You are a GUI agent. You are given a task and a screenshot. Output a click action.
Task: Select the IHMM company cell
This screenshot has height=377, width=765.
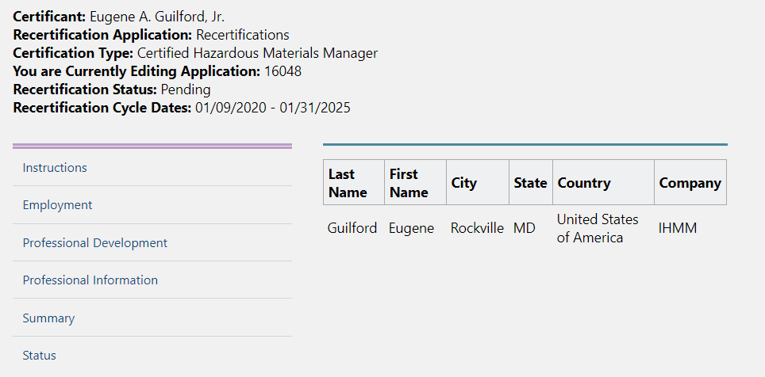[677, 228]
